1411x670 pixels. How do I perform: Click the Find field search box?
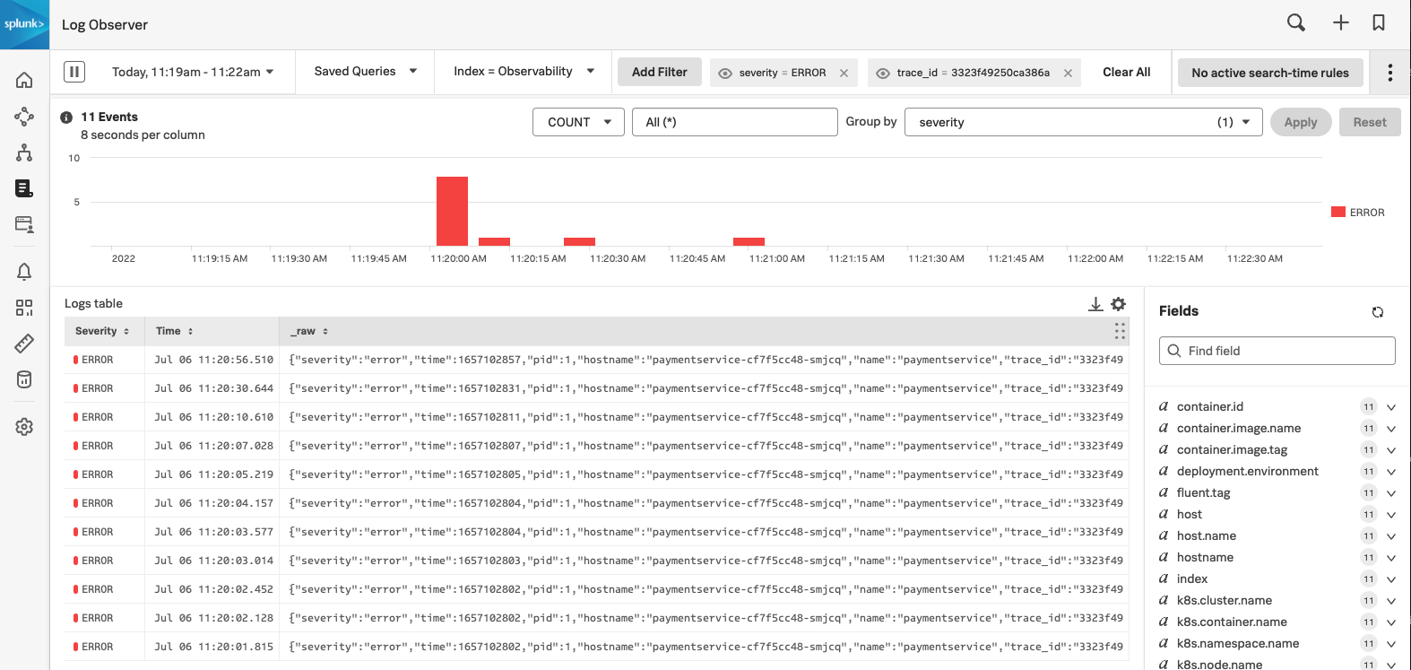click(1277, 351)
